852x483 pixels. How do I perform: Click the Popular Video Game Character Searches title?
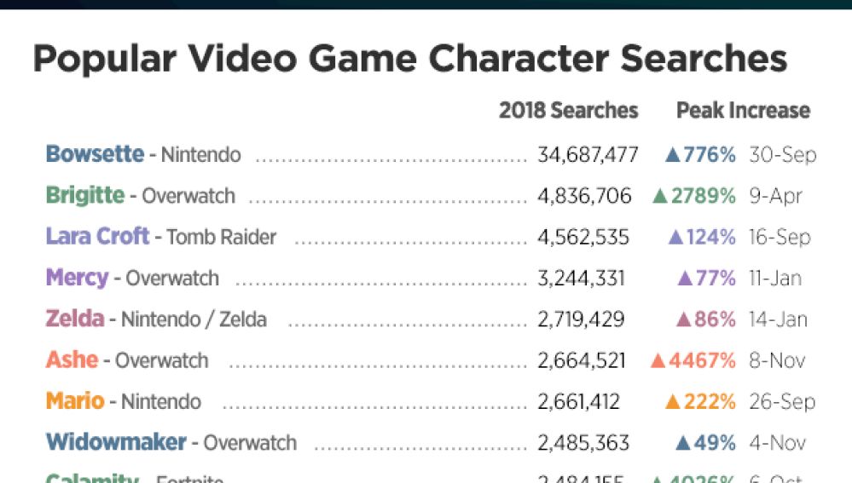pos(409,59)
